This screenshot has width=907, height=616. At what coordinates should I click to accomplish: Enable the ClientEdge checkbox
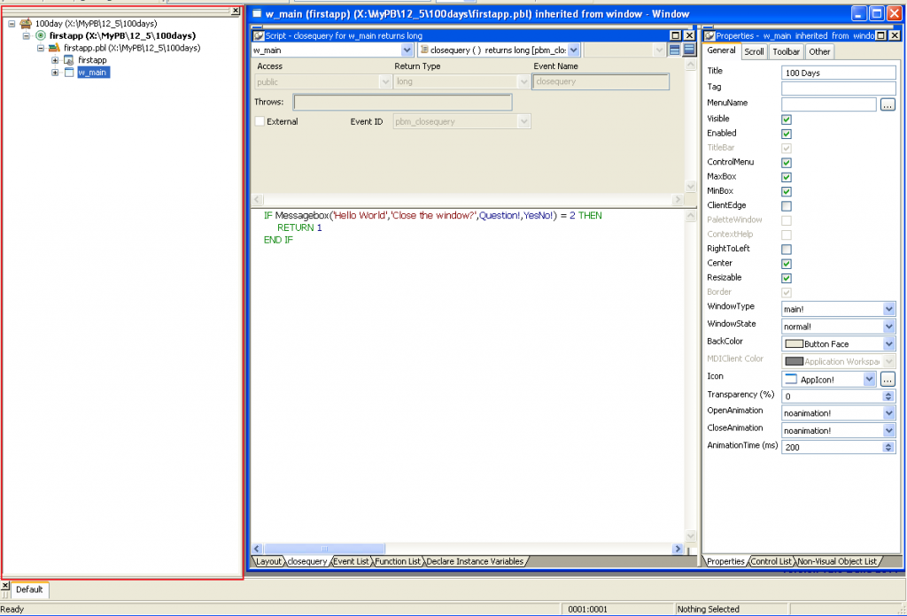[x=787, y=206]
